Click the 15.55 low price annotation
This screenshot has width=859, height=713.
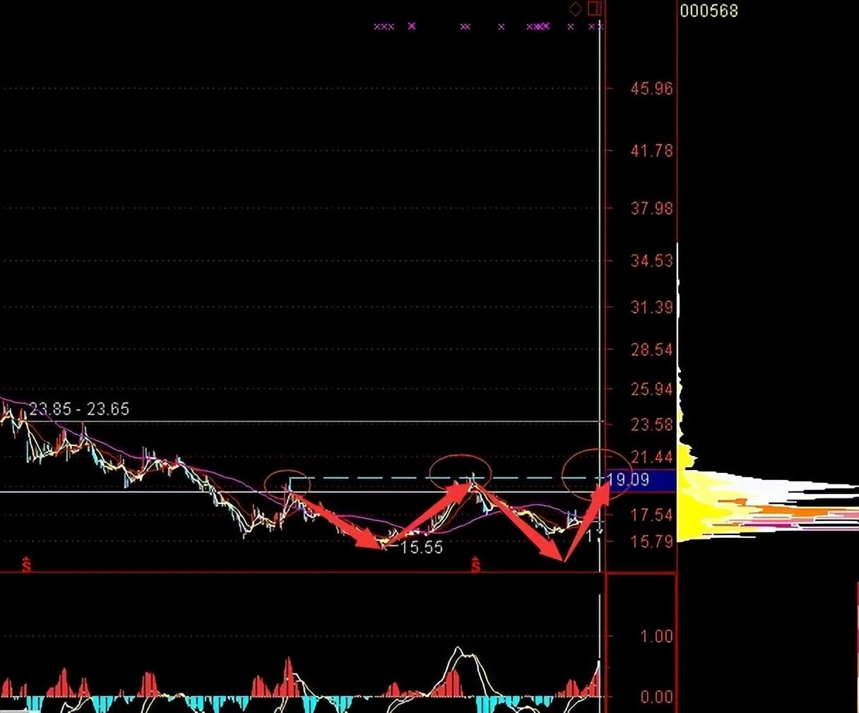coord(421,547)
